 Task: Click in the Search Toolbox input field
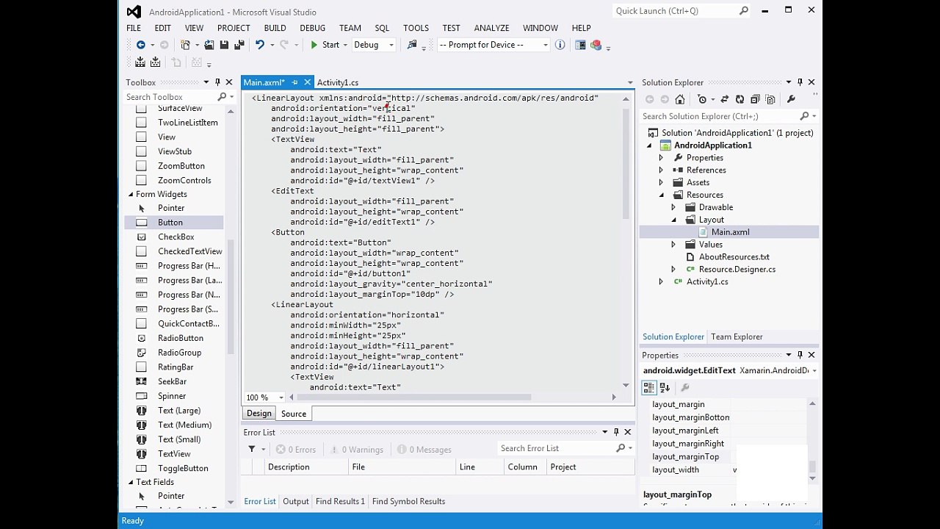(x=170, y=97)
